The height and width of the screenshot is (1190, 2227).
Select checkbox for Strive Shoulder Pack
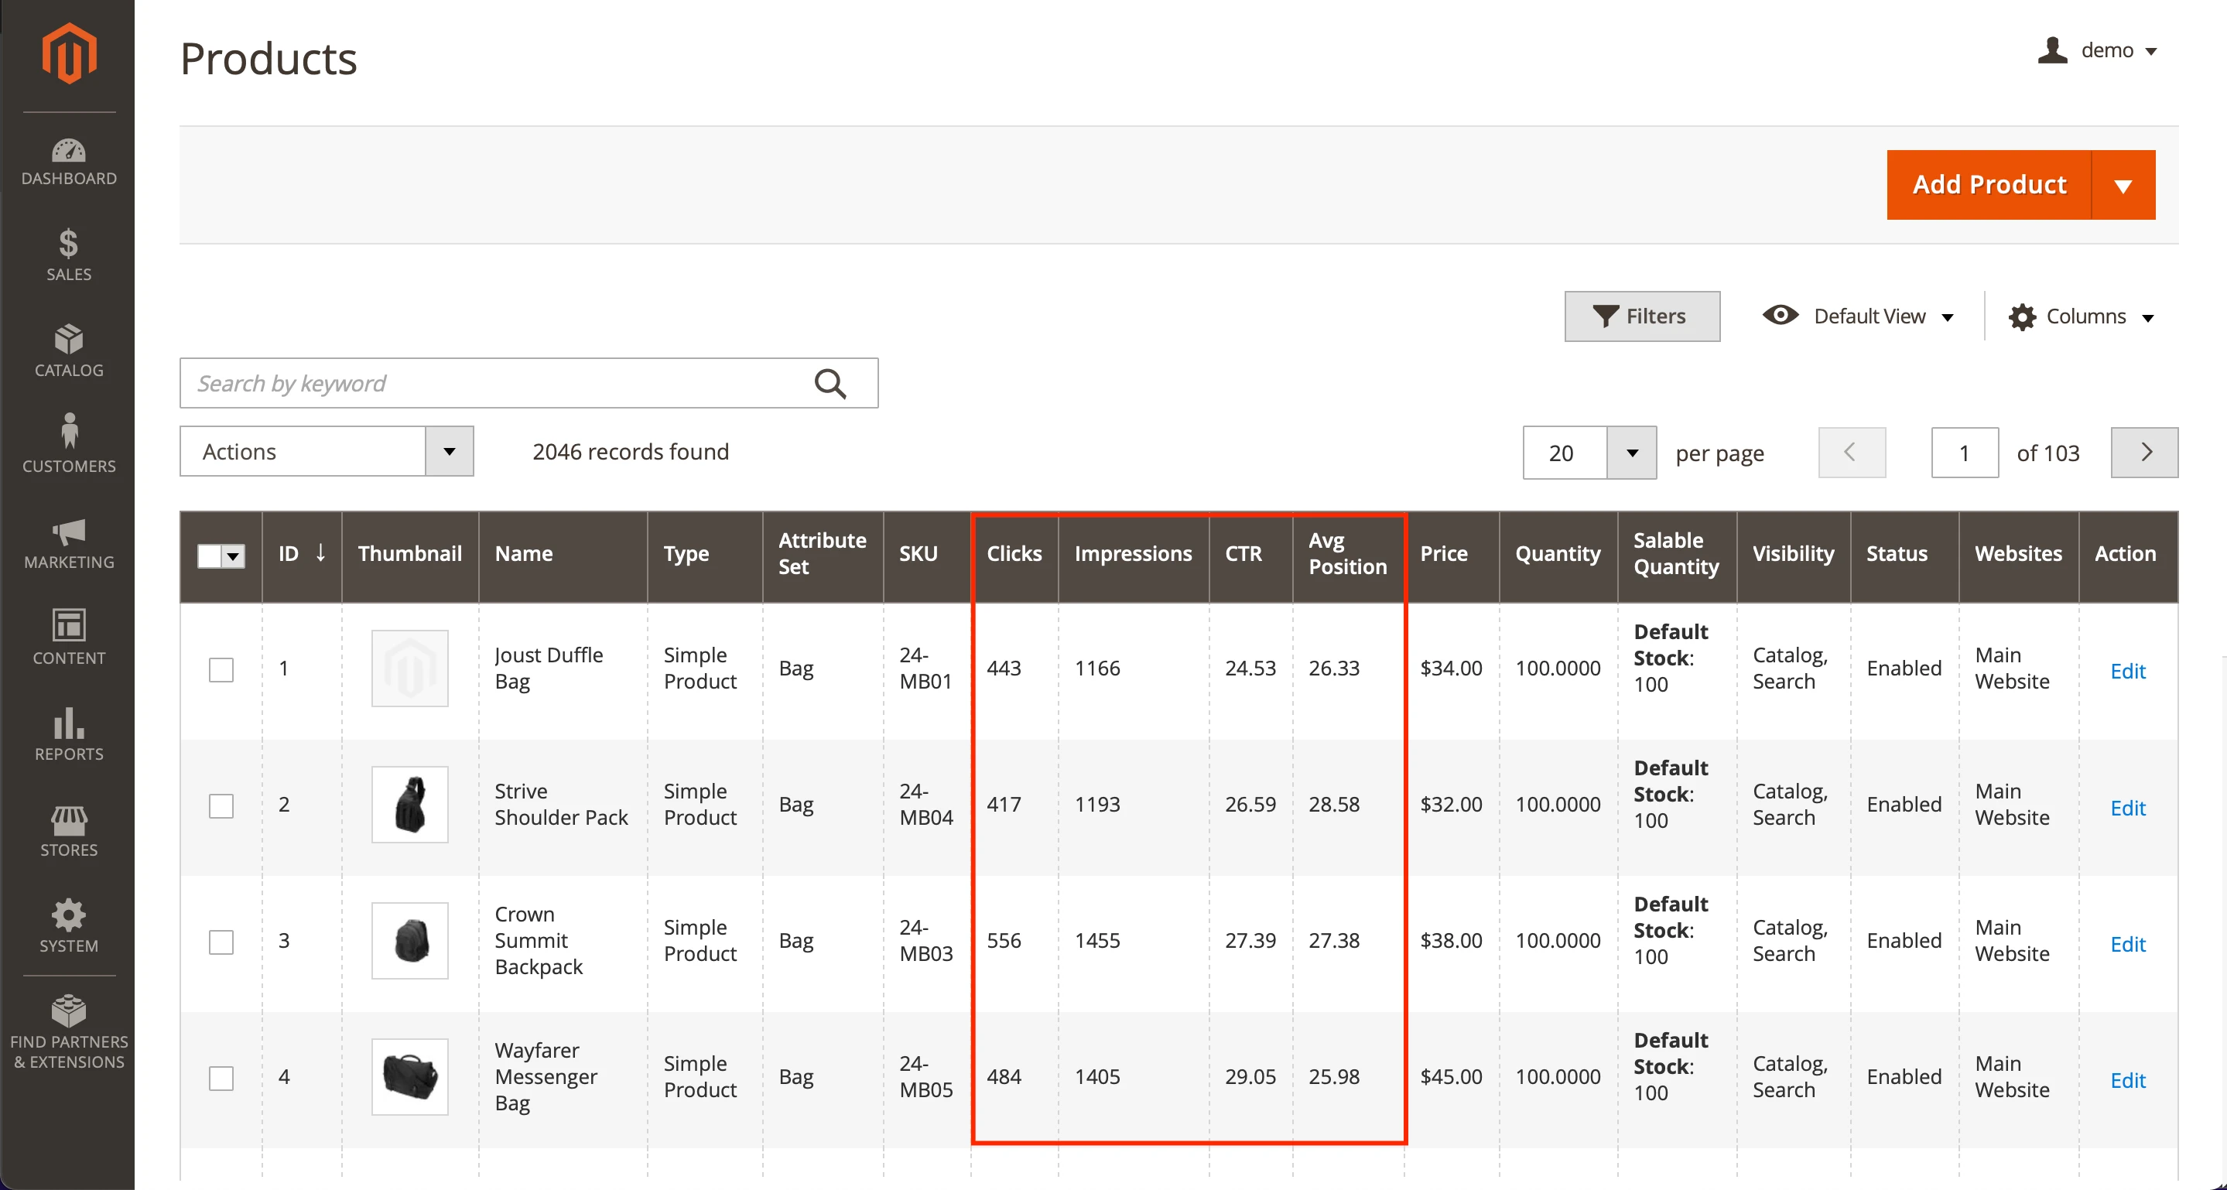coord(221,805)
